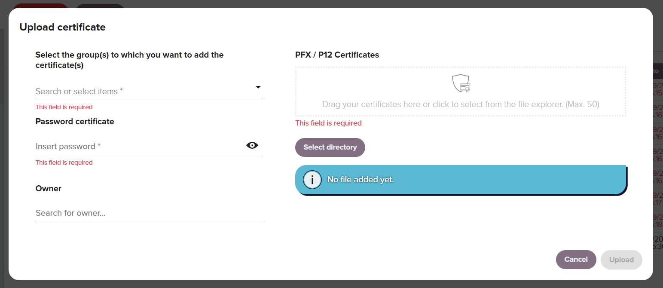This screenshot has width=663, height=288.
Task: Click the required error under group selector
Action: coord(64,107)
